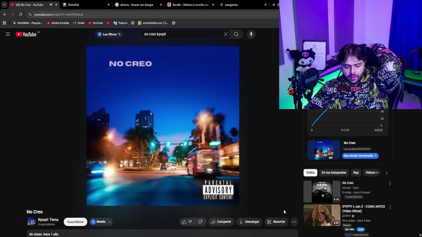Image resolution: width=422 pixels, height=237 pixels.
Task: Open options menu for Gecadi No Creo
Action: coord(390,184)
